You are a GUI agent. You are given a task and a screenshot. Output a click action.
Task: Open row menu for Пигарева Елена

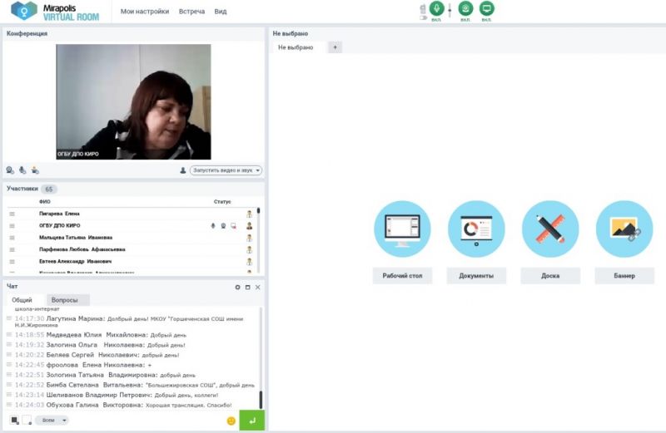click(12, 214)
